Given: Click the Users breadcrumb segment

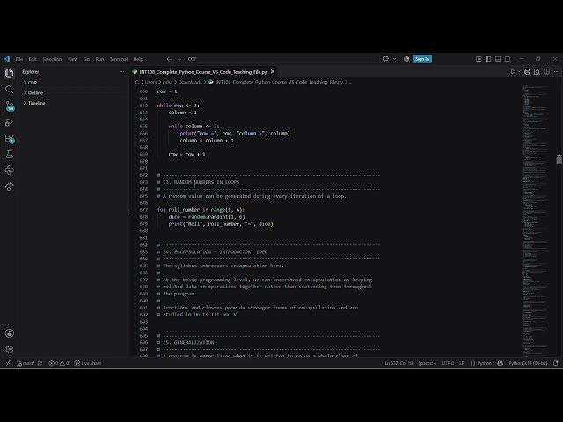Looking at the screenshot, I should [x=150, y=82].
